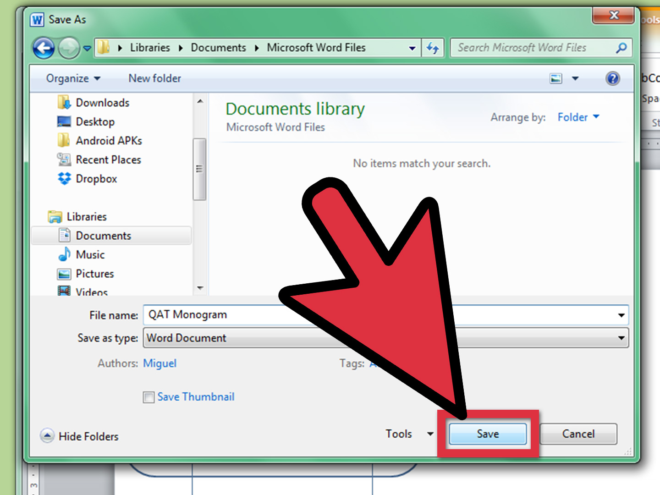Click Libraries in the address bar breadcrumb

click(150, 48)
